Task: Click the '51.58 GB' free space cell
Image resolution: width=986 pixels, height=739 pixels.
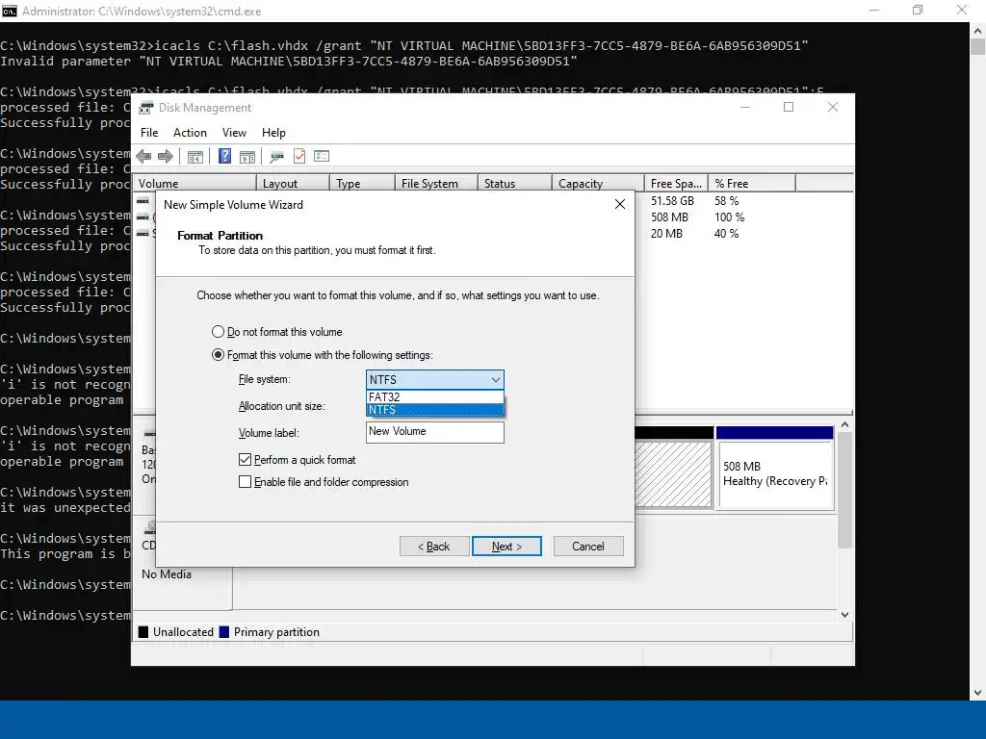Action: pos(672,201)
